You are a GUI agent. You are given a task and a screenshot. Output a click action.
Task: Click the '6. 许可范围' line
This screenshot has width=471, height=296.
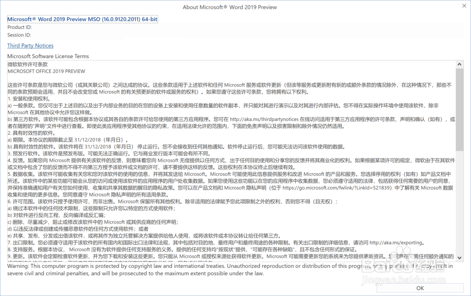point(173,201)
